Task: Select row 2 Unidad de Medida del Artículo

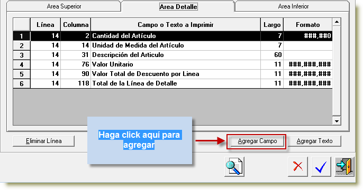Action: click(x=173, y=45)
